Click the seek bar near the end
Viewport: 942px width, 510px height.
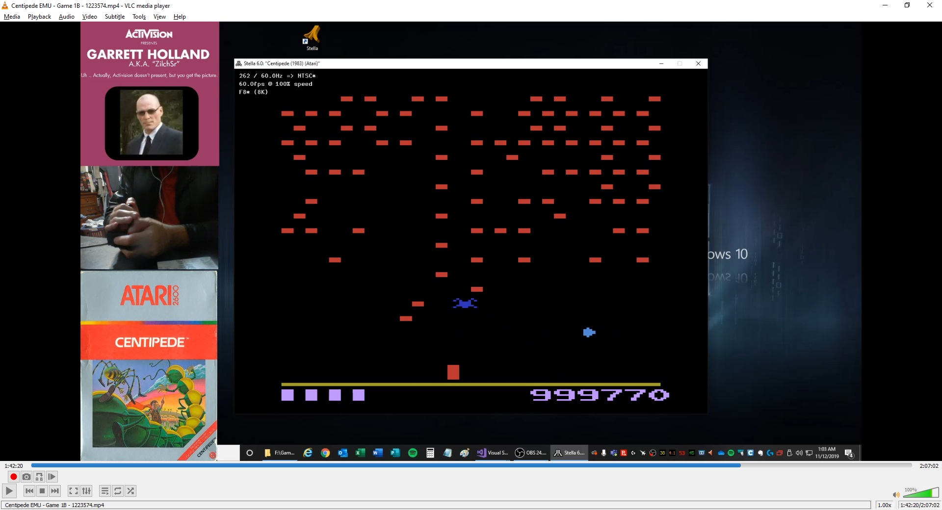(903, 465)
